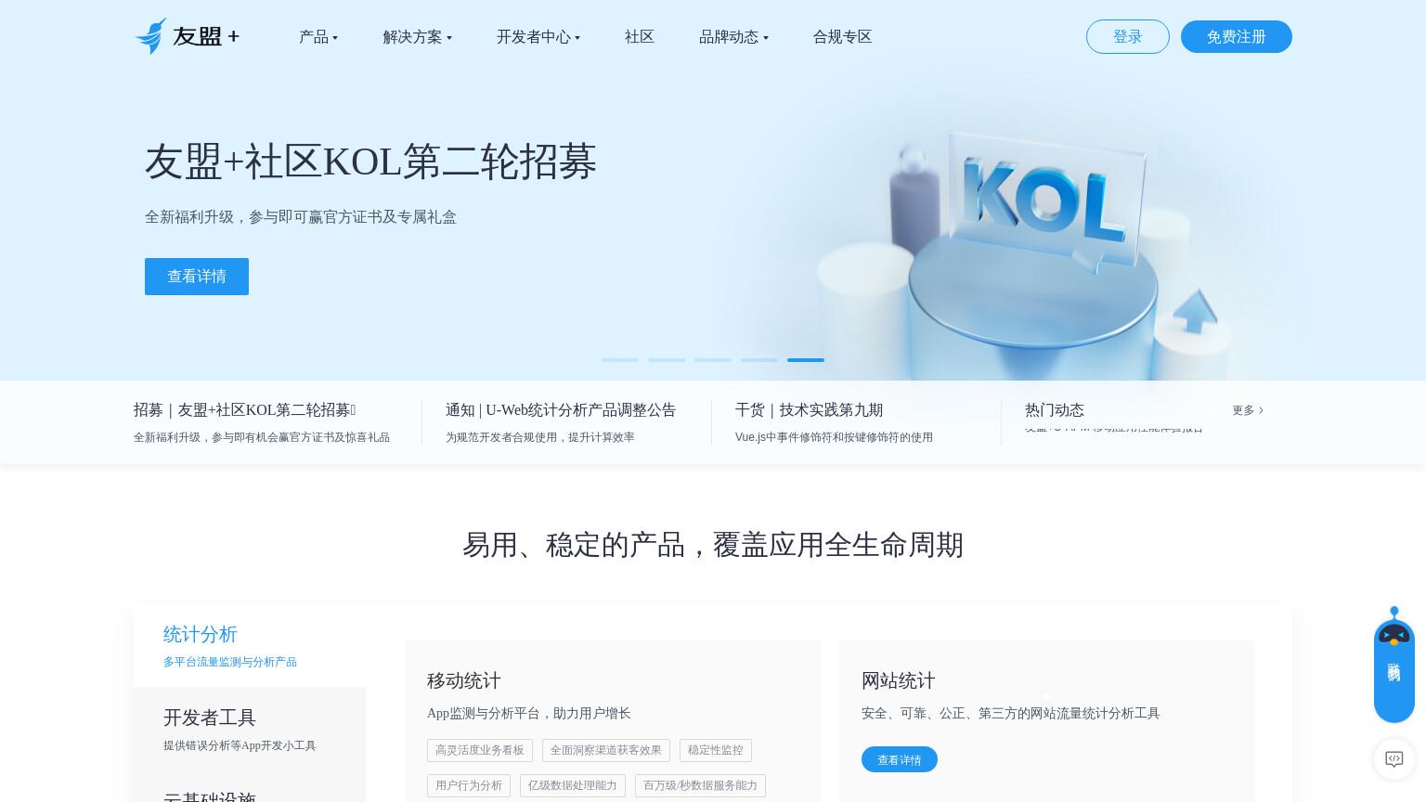Open the robot chat assistant widget
This screenshot has height=802, width=1426.
(x=1394, y=665)
